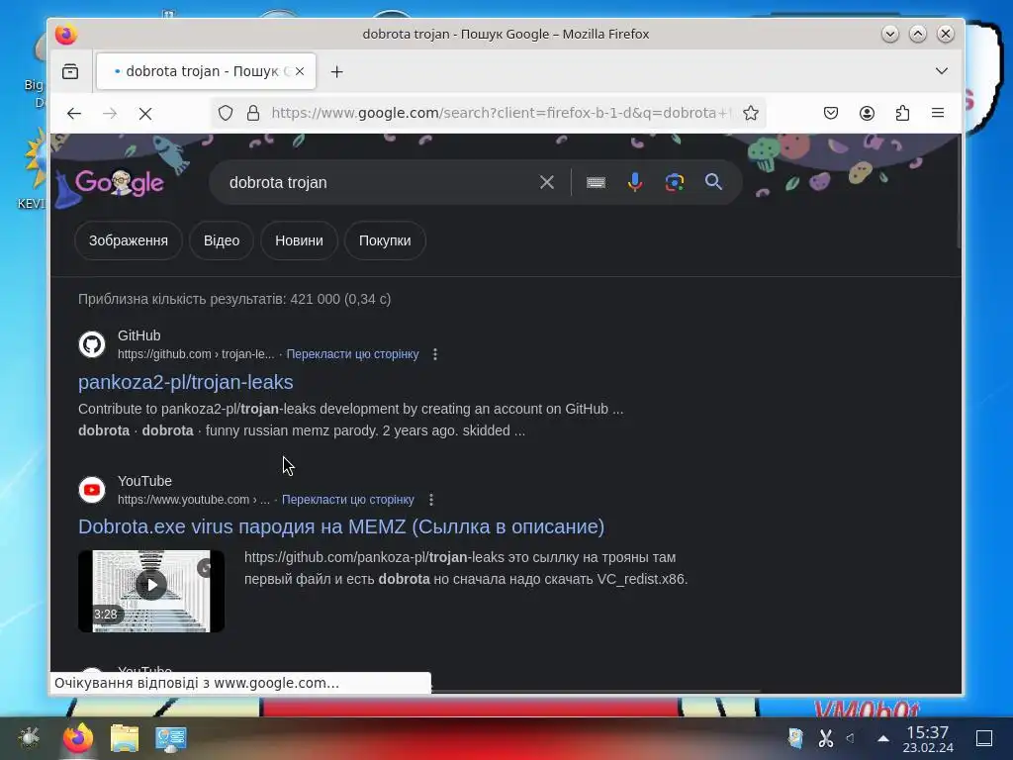Screen dimensions: 1013x760
Task: Submit search with magnifier icon
Action: [x=713, y=182]
